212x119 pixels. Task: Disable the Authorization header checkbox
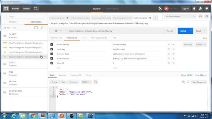point(52,59)
